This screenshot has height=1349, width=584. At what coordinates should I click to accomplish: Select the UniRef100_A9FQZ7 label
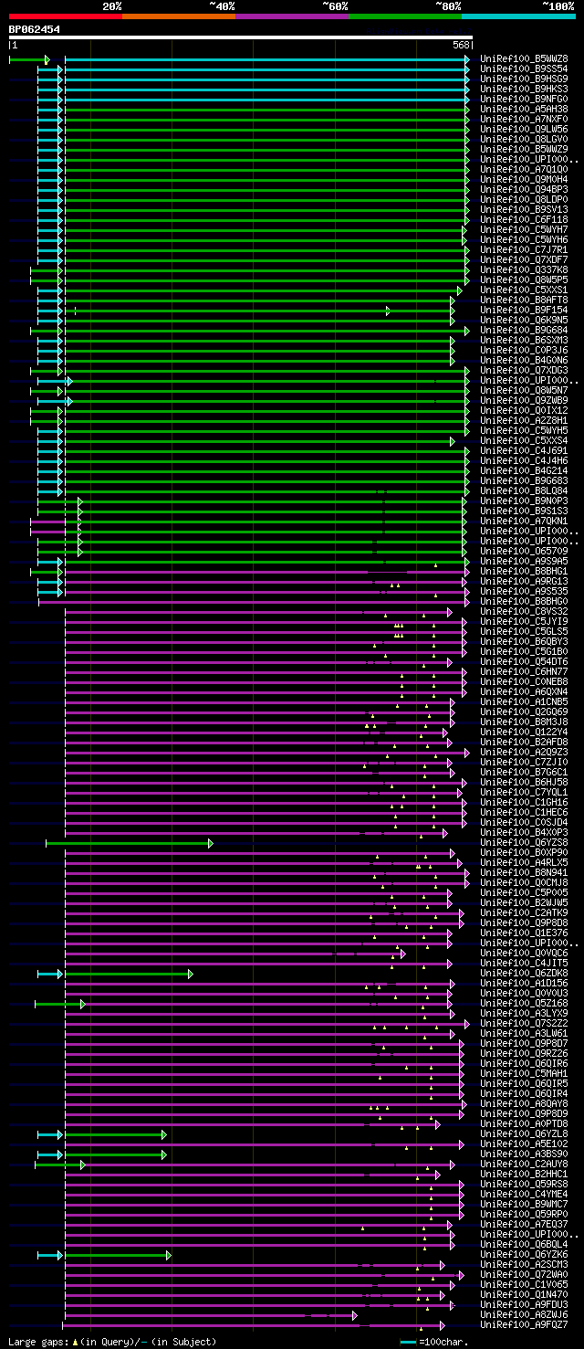pos(524,1324)
